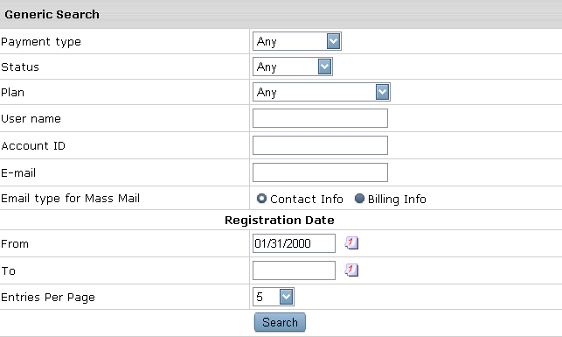Click the Registration Date section heading
The width and height of the screenshot is (562, 337).
280,220
